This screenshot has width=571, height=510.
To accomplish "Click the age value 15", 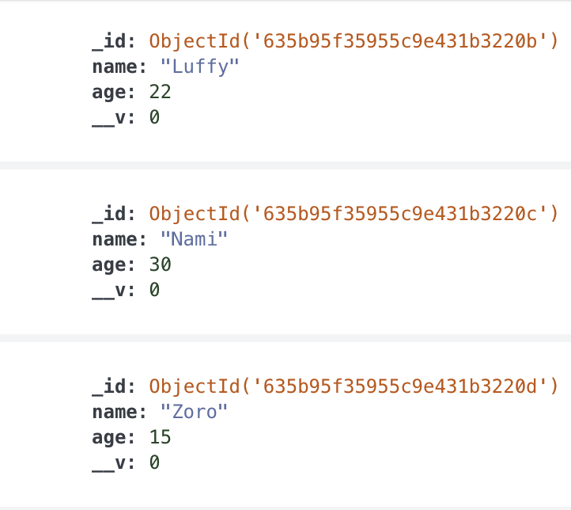I will tap(160, 437).
